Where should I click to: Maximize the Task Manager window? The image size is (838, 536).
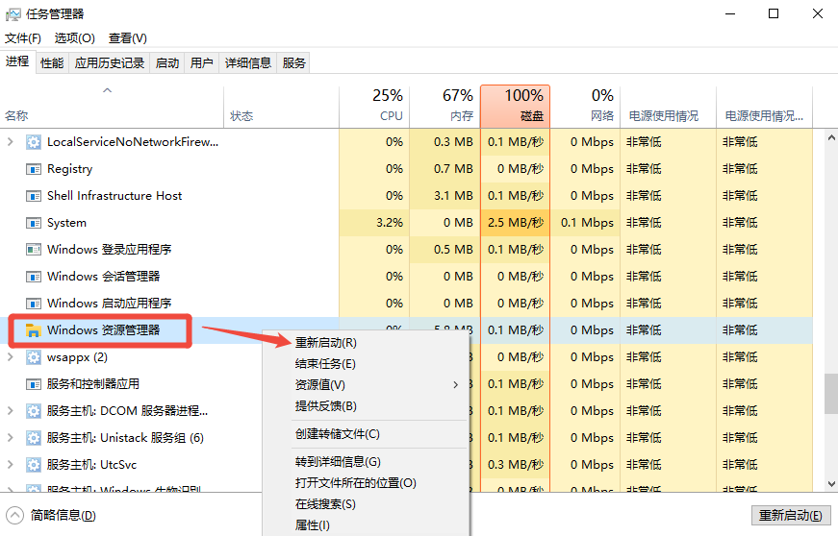click(774, 13)
